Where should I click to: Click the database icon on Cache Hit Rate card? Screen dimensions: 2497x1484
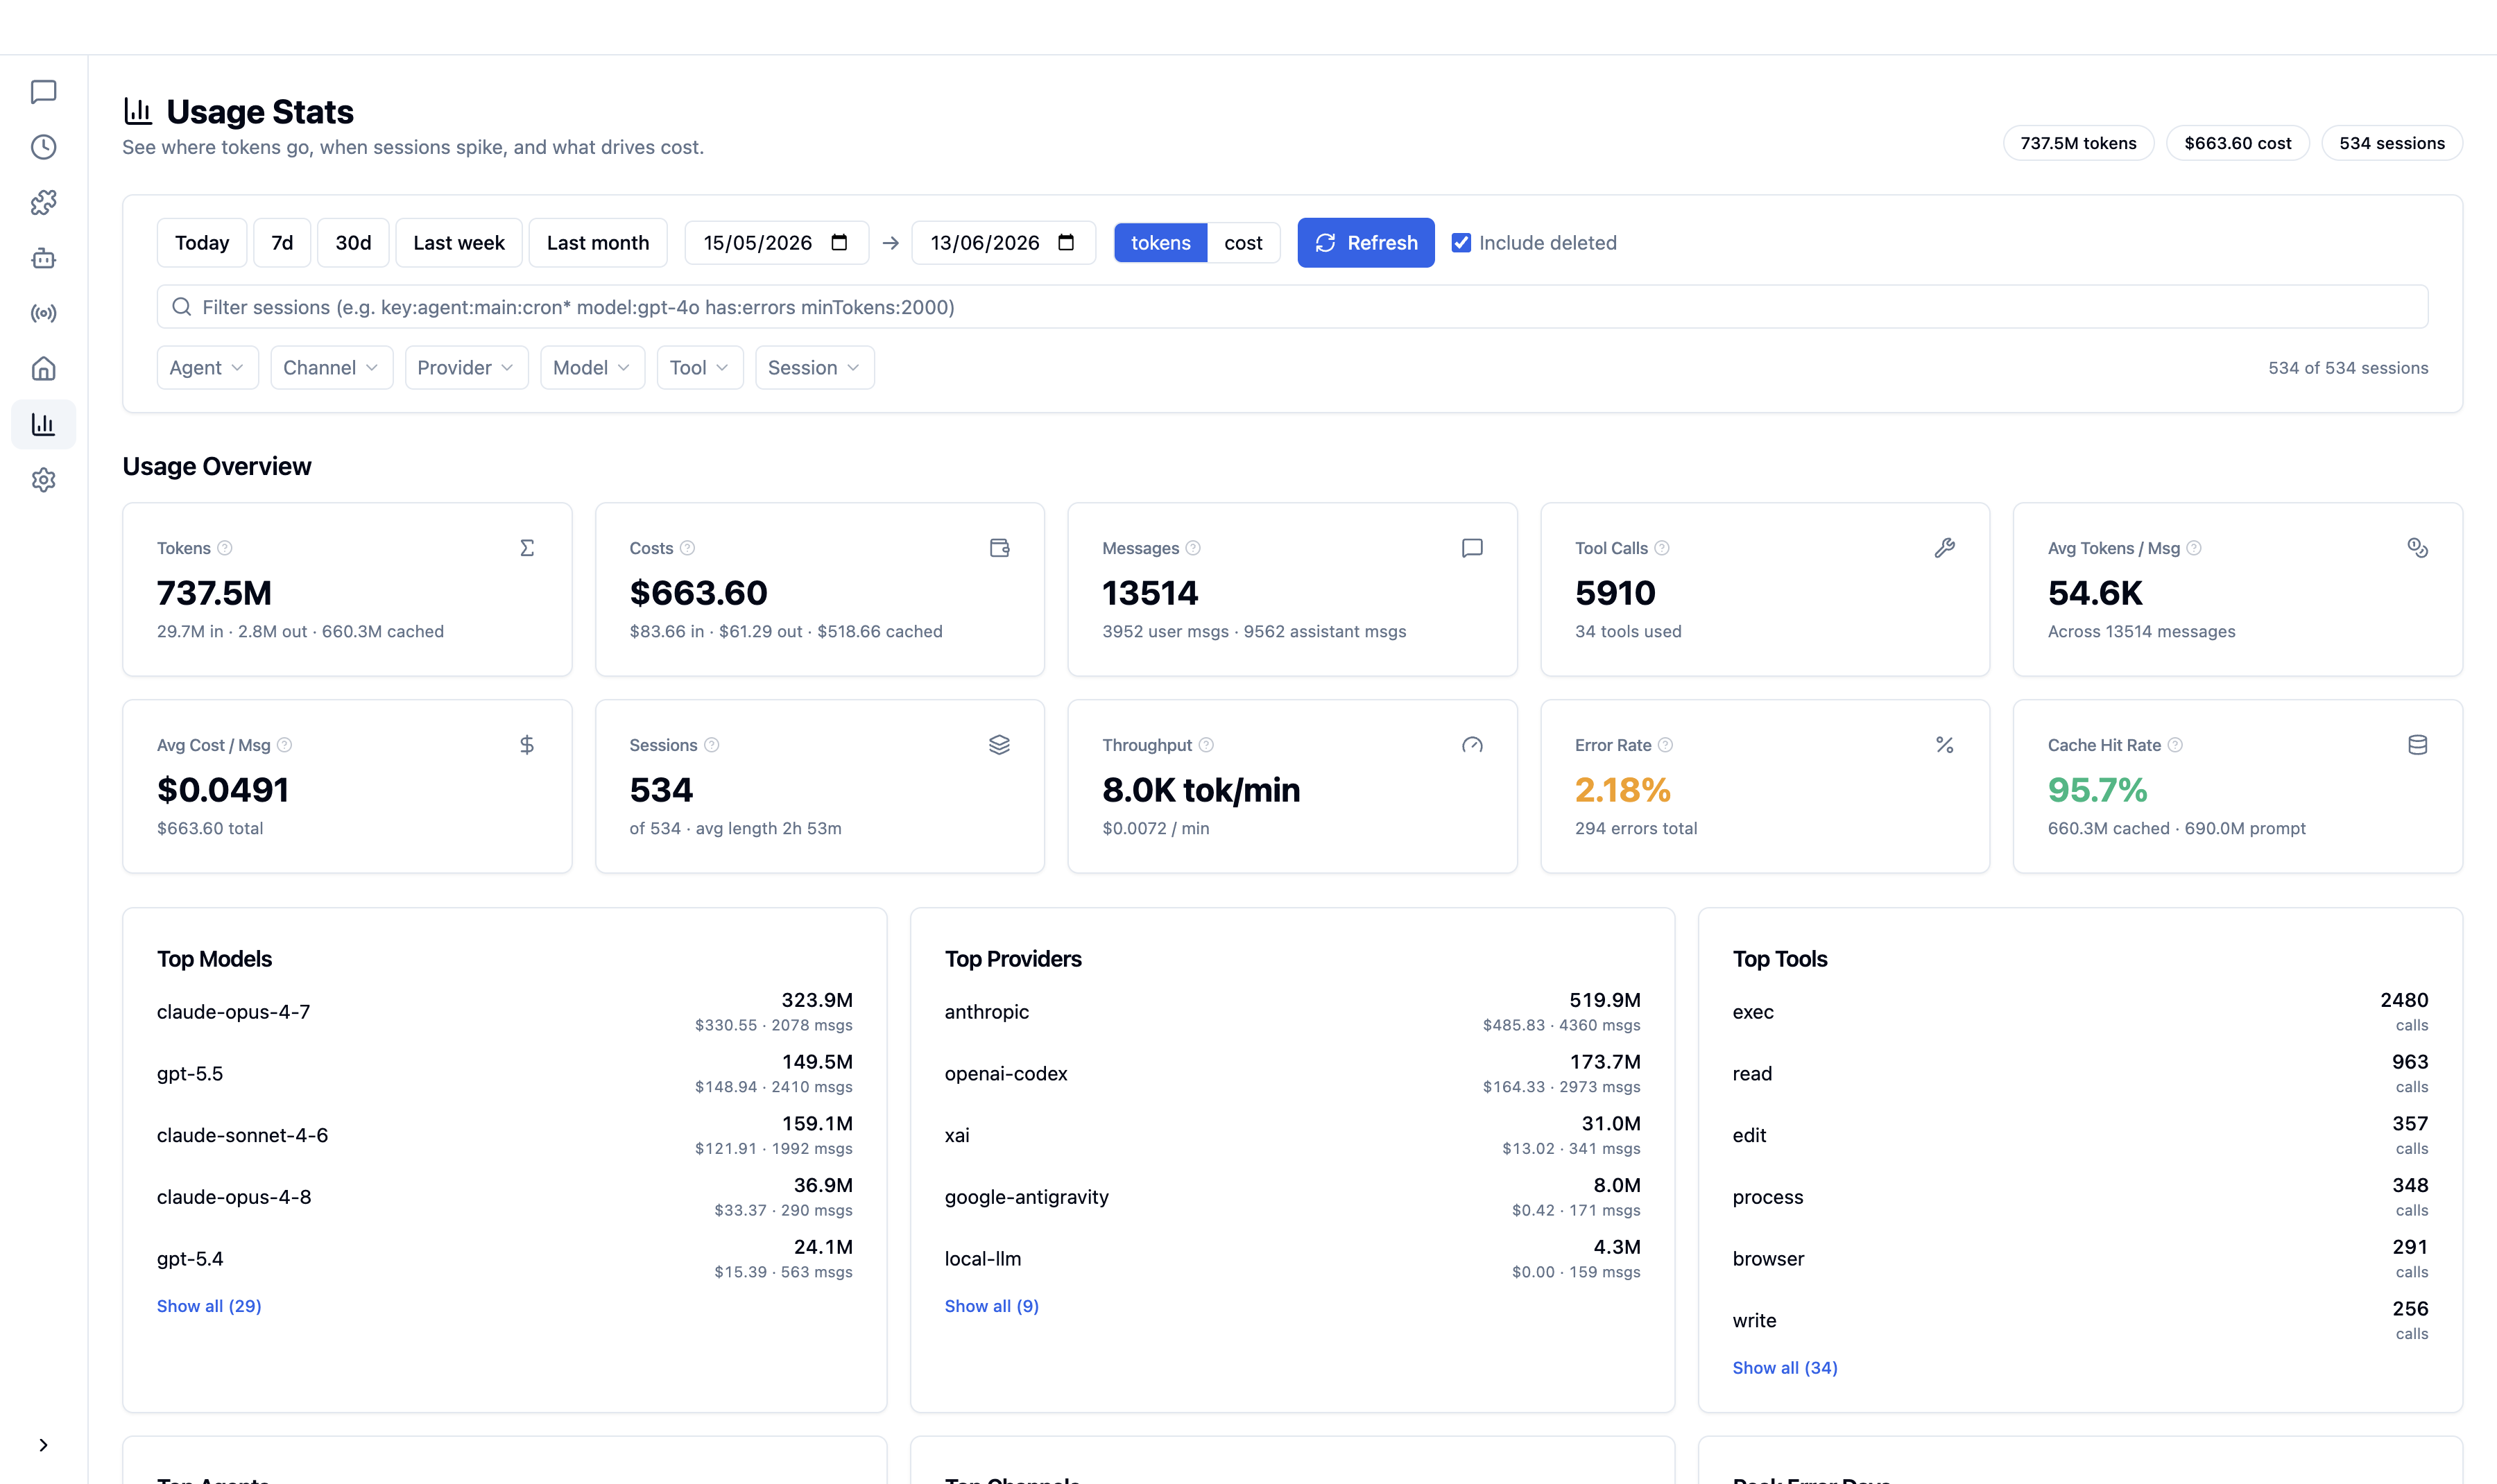2418,745
